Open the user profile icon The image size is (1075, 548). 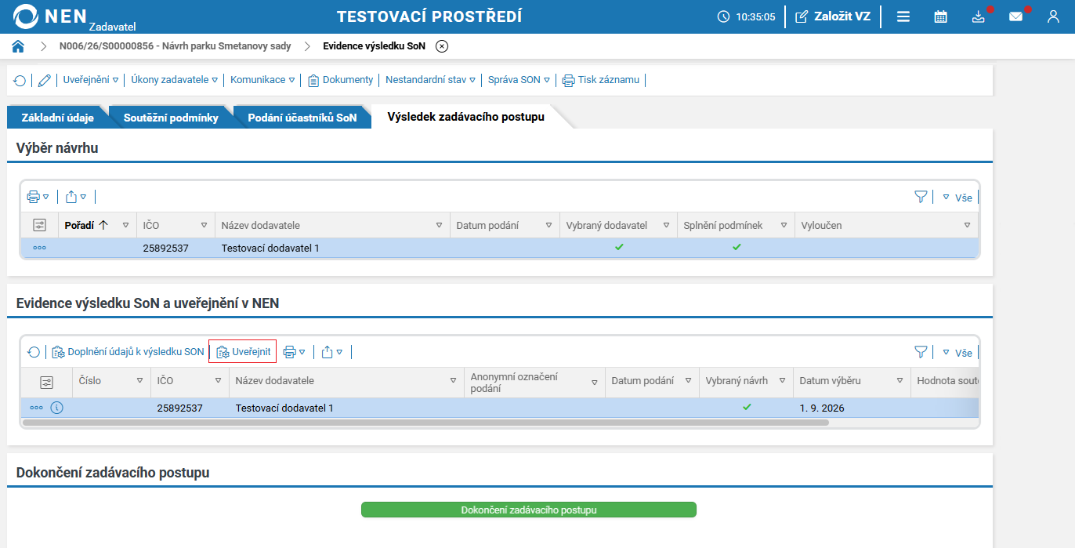pos(1054,16)
